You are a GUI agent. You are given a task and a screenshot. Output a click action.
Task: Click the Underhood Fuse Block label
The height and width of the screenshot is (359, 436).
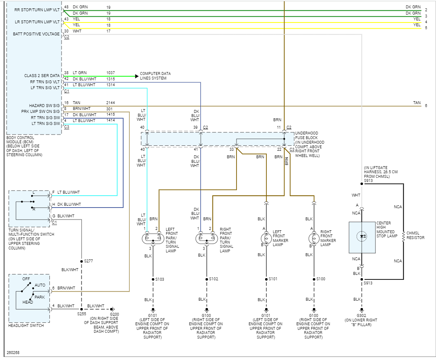pyautogui.click(x=310, y=145)
